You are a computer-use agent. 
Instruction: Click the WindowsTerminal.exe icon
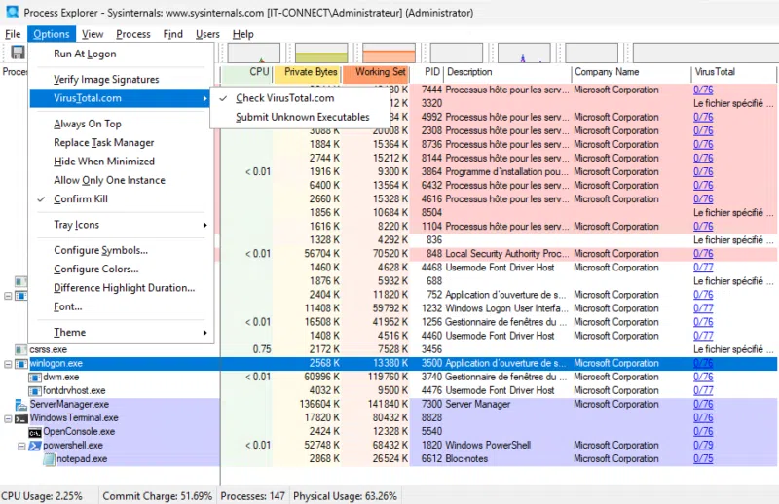point(22,418)
